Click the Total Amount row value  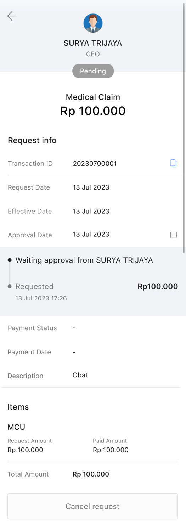tap(91, 474)
